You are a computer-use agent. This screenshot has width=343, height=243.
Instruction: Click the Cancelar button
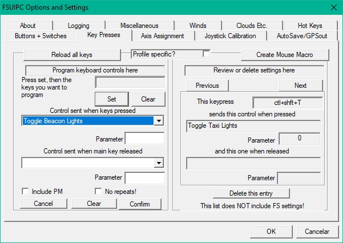pos(317,232)
